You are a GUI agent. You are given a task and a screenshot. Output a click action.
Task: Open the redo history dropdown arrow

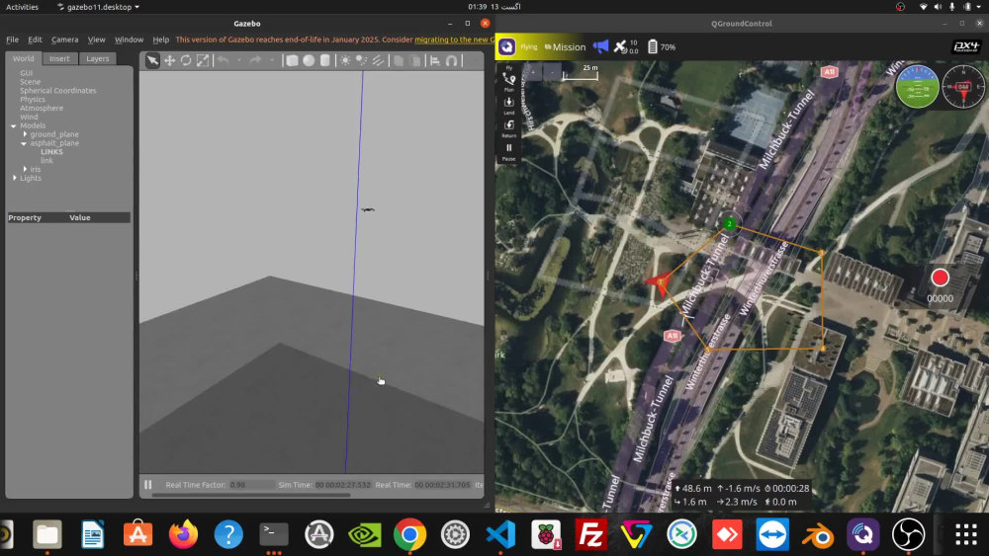[272, 60]
